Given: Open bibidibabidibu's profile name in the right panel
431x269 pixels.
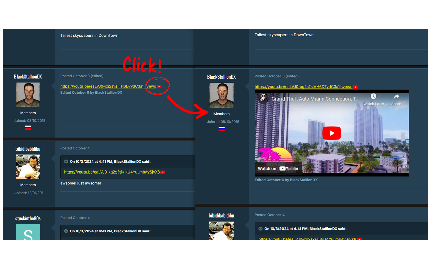Looking at the screenshot, I should (221, 215).
